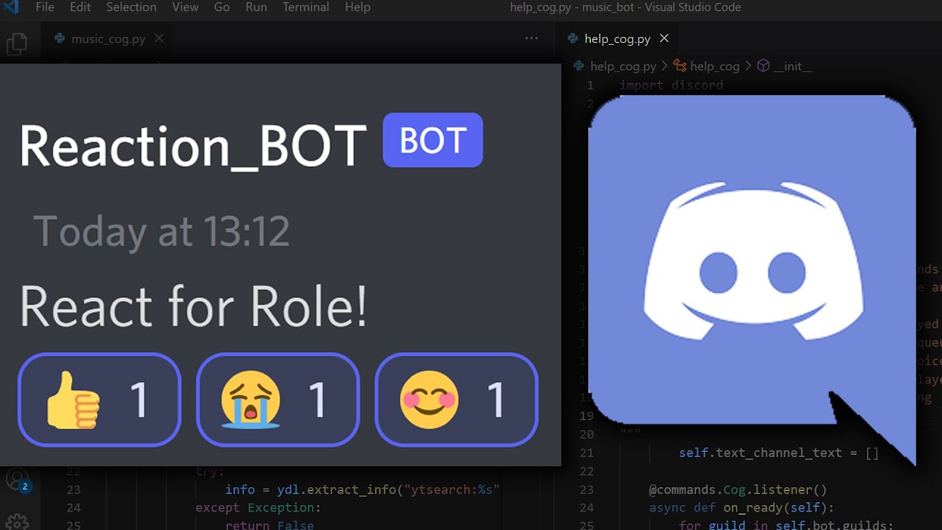Click help_cog class in the breadcrumb
Image resolution: width=942 pixels, height=530 pixels.
click(x=707, y=66)
